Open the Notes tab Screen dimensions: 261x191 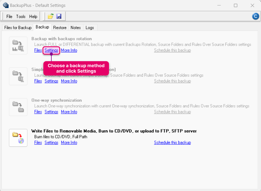tap(76, 27)
